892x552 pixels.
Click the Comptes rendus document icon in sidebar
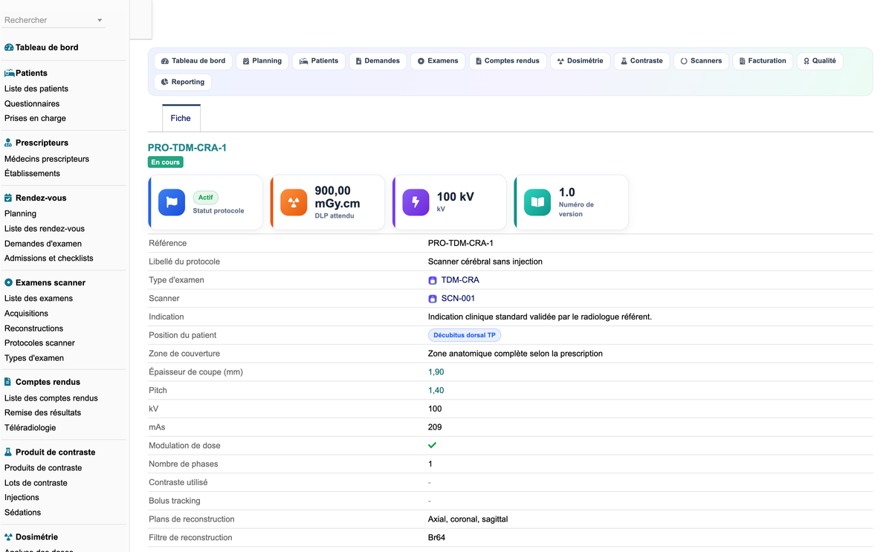pos(9,382)
